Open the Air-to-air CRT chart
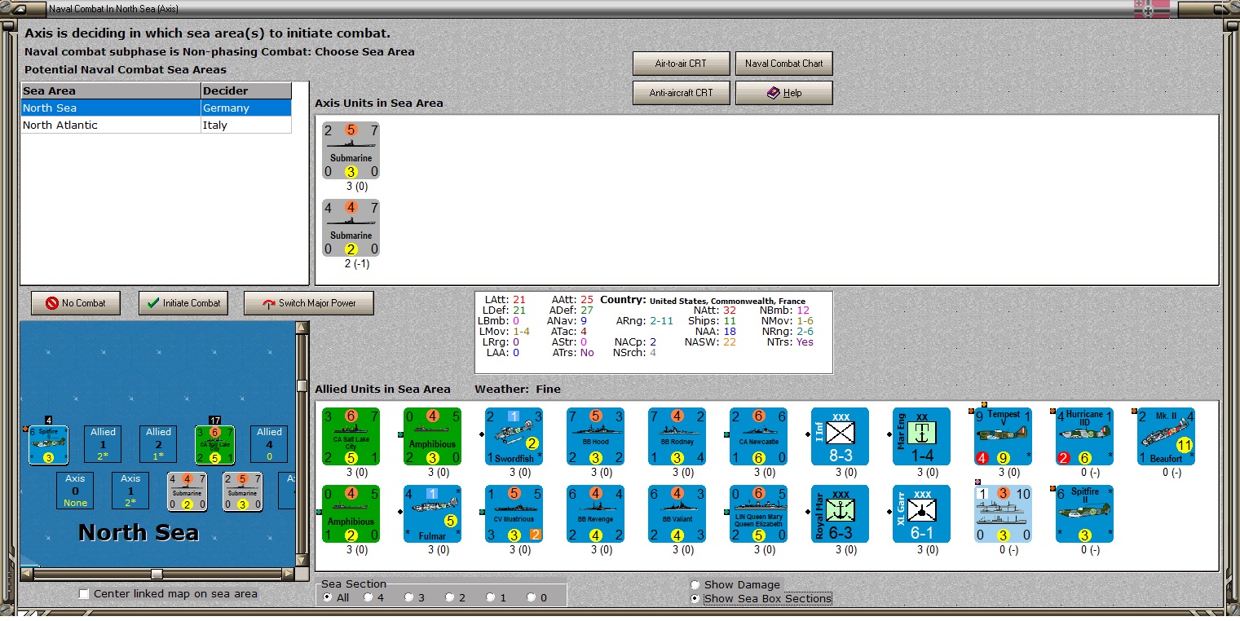 (682, 64)
